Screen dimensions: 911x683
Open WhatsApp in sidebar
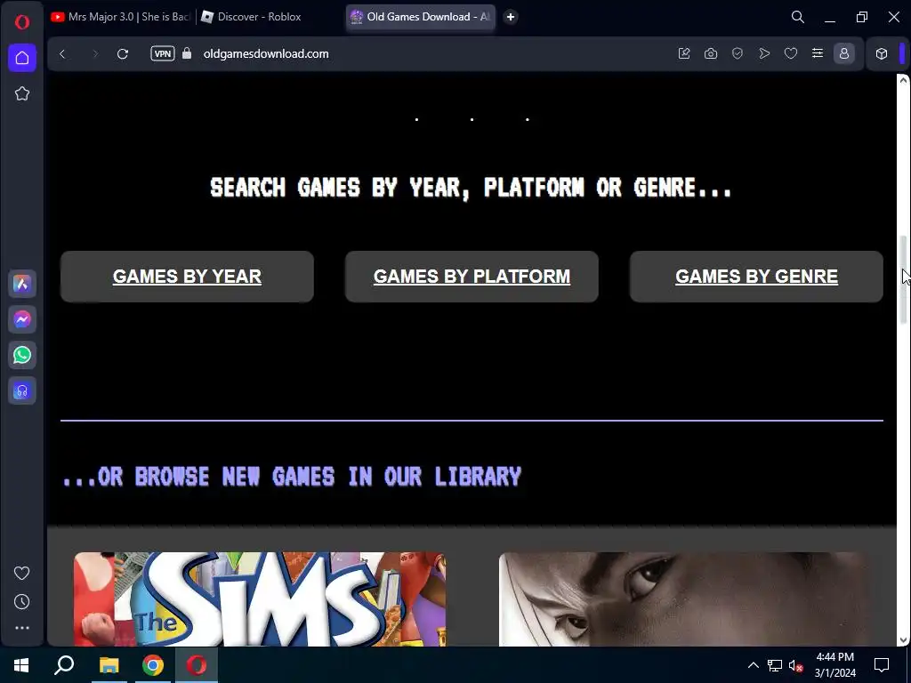pyautogui.click(x=22, y=355)
